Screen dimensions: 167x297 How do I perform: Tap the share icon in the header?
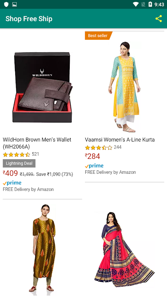pyautogui.click(x=159, y=19)
